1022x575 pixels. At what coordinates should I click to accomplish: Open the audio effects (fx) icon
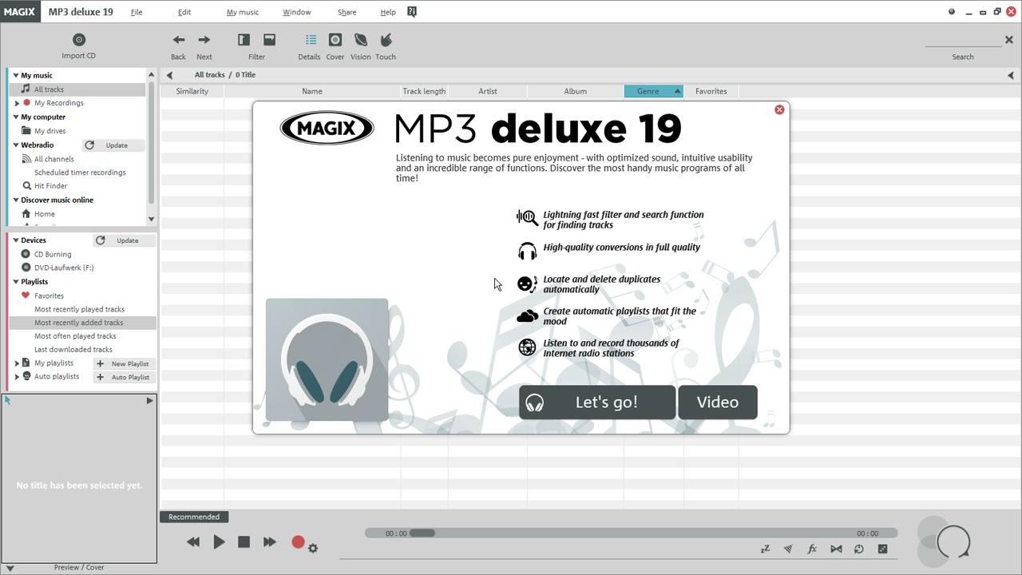(x=812, y=549)
